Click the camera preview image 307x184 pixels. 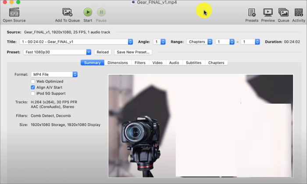(x=201, y=126)
